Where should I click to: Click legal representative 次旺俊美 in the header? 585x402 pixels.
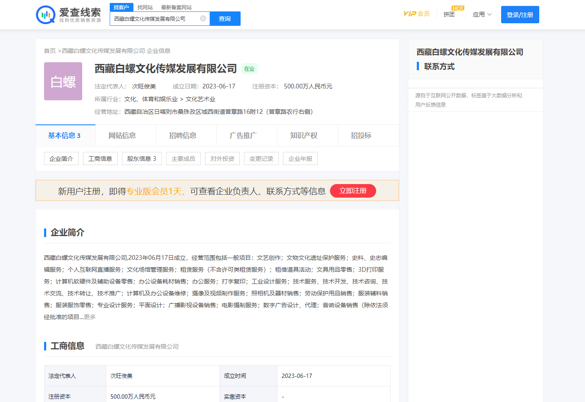(x=144, y=86)
